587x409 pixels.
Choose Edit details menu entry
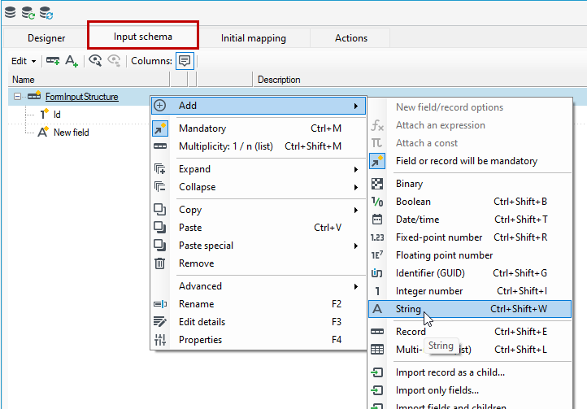point(259,322)
